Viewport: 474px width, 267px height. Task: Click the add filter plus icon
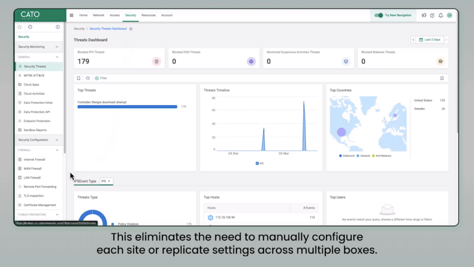[x=97, y=78]
